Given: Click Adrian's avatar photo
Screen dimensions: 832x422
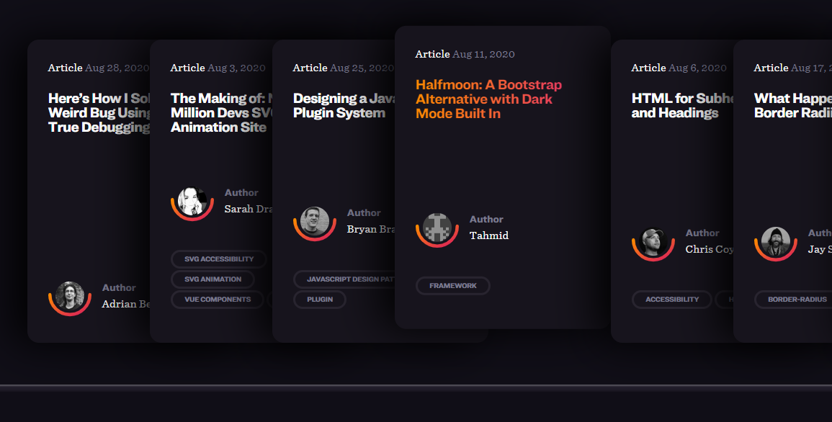Looking at the screenshot, I should coord(70,295).
